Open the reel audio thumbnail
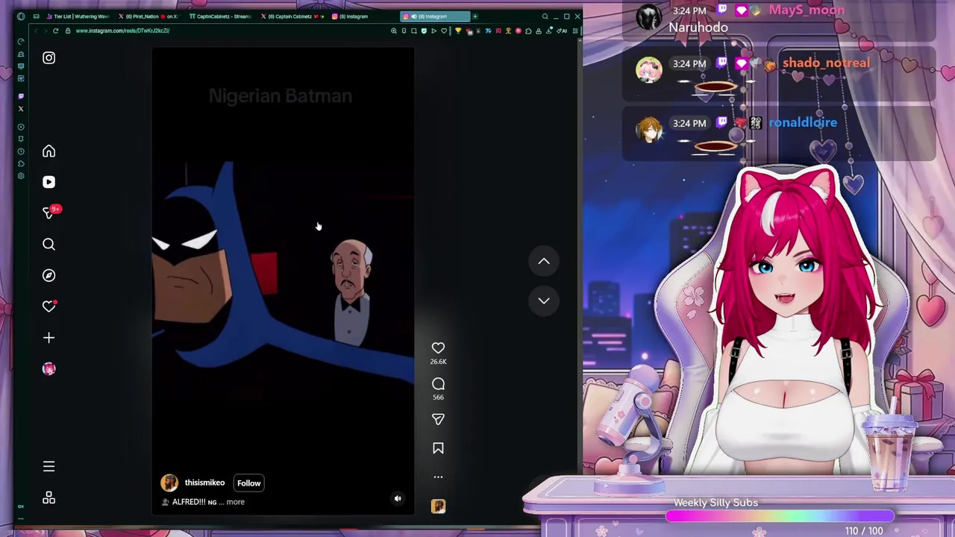Screen dimensions: 955x537 tap(438, 506)
